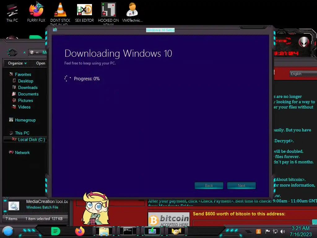317x238 pixels.
Task: Launch FURRY FUX Firefox desktop shortcut
Action: [x=36, y=12]
